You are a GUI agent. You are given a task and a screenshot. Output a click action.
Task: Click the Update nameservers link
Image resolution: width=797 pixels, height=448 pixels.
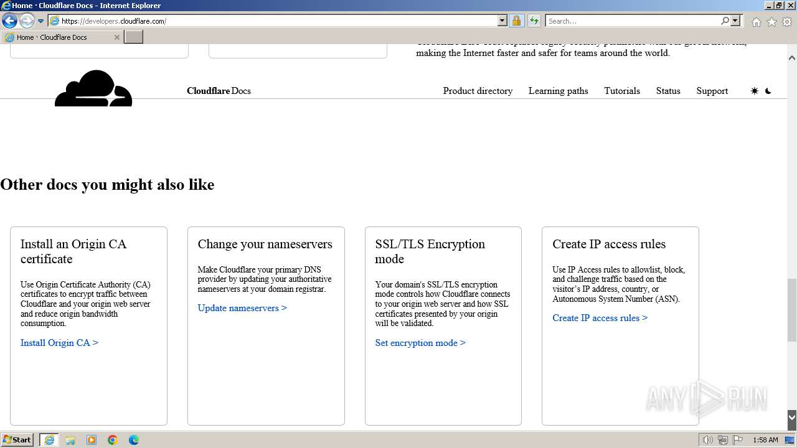[242, 308]
